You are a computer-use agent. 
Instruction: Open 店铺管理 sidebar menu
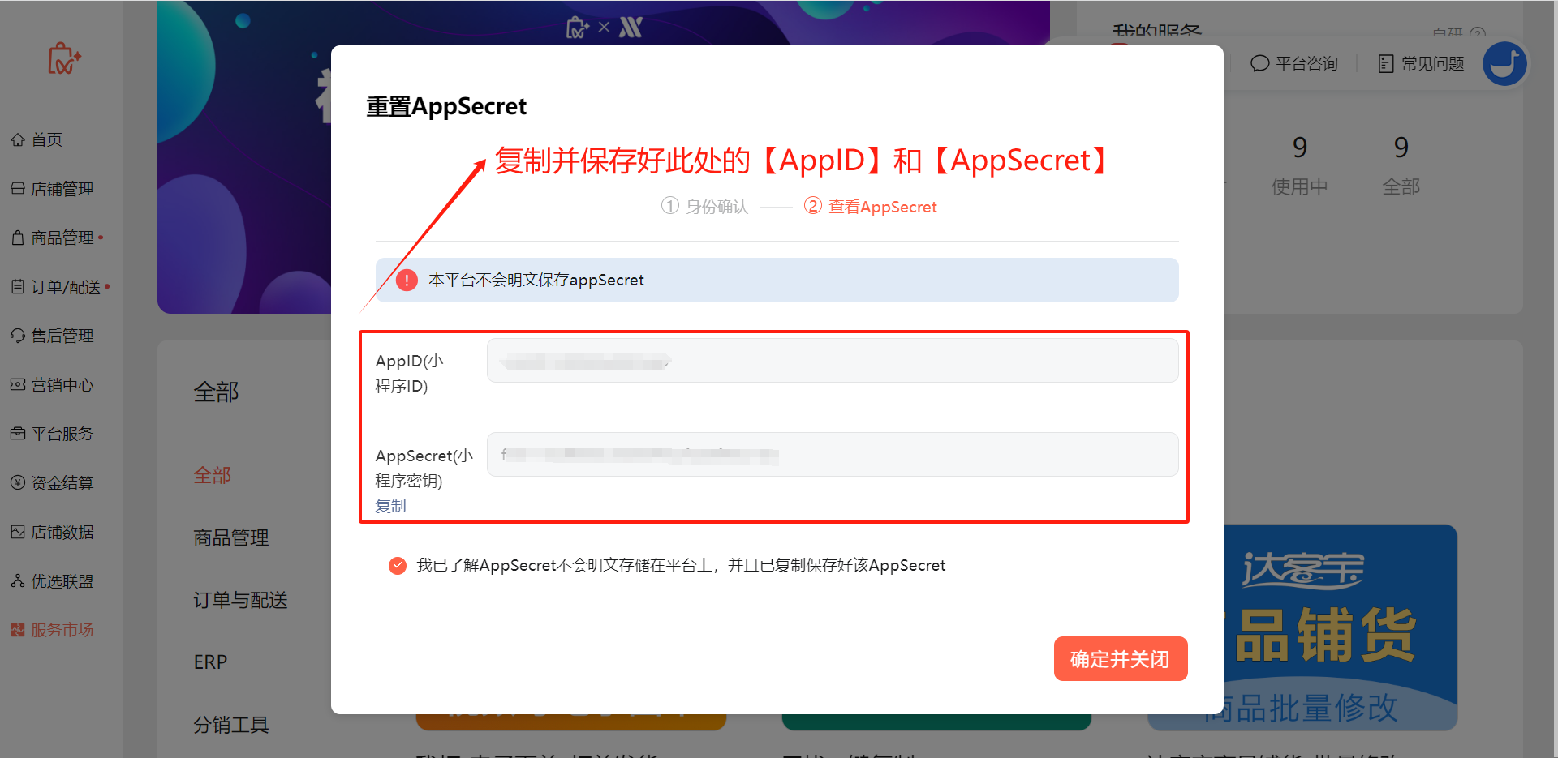[53, 189]
